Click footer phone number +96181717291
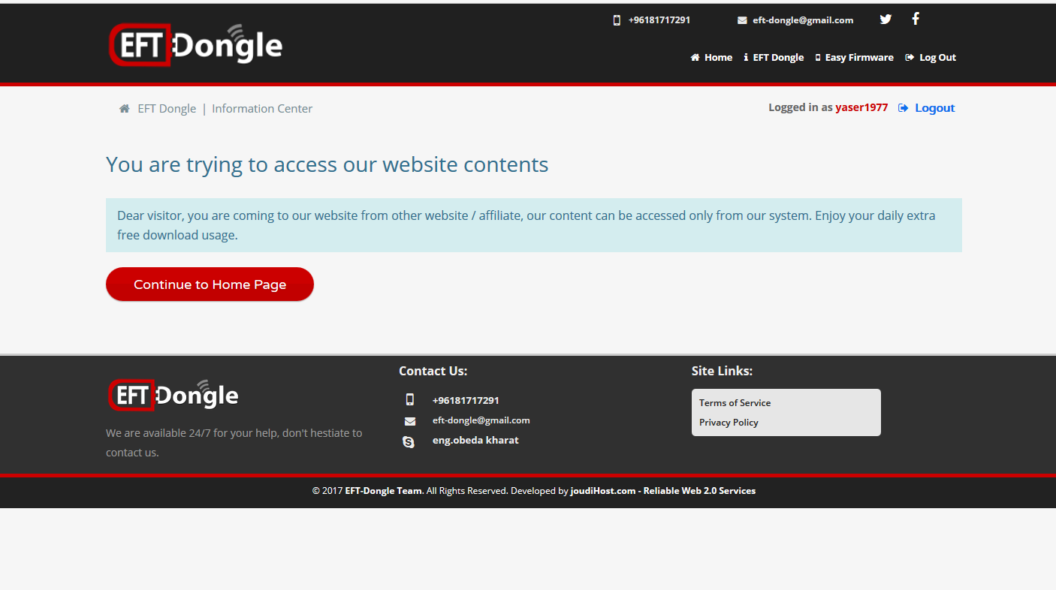Viewport: 1056px width, 590px height. pyautogui.click(x=466, y=401)
